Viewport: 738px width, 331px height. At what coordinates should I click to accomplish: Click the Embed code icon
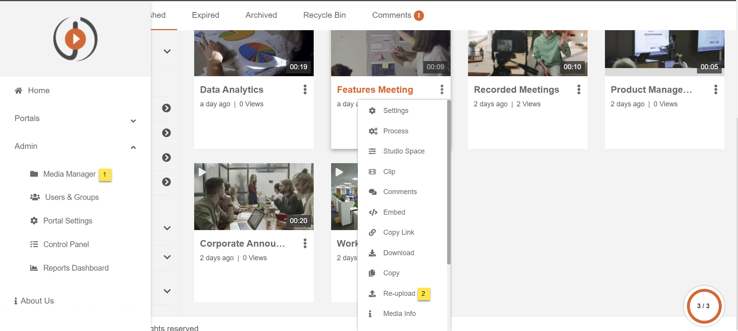tap(372, 212)
